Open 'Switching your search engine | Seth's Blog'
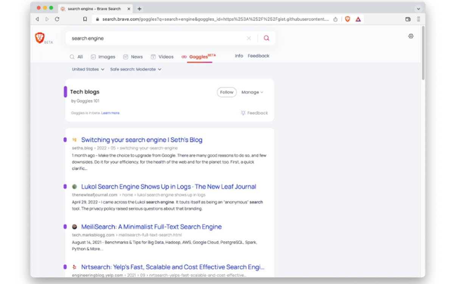 [142, 140]
